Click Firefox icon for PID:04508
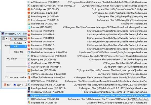151x105 pixels. click(29, 38)
